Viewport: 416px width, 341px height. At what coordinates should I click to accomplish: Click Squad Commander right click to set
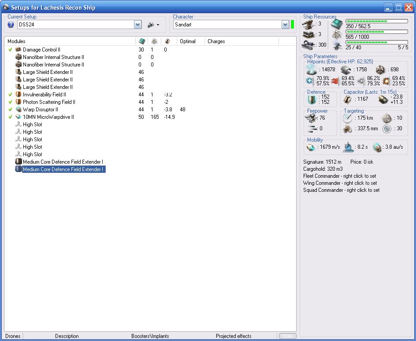click(x=341, y=190)
